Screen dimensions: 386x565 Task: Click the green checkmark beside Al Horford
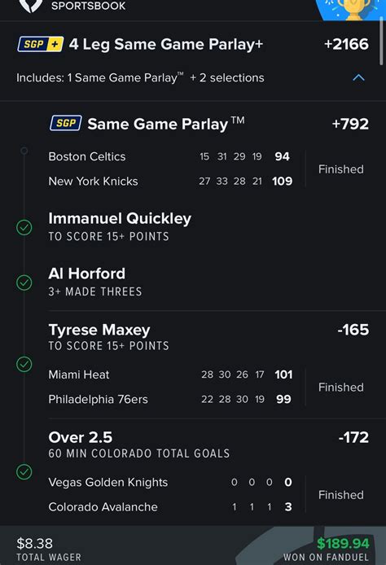pos(24,282)
